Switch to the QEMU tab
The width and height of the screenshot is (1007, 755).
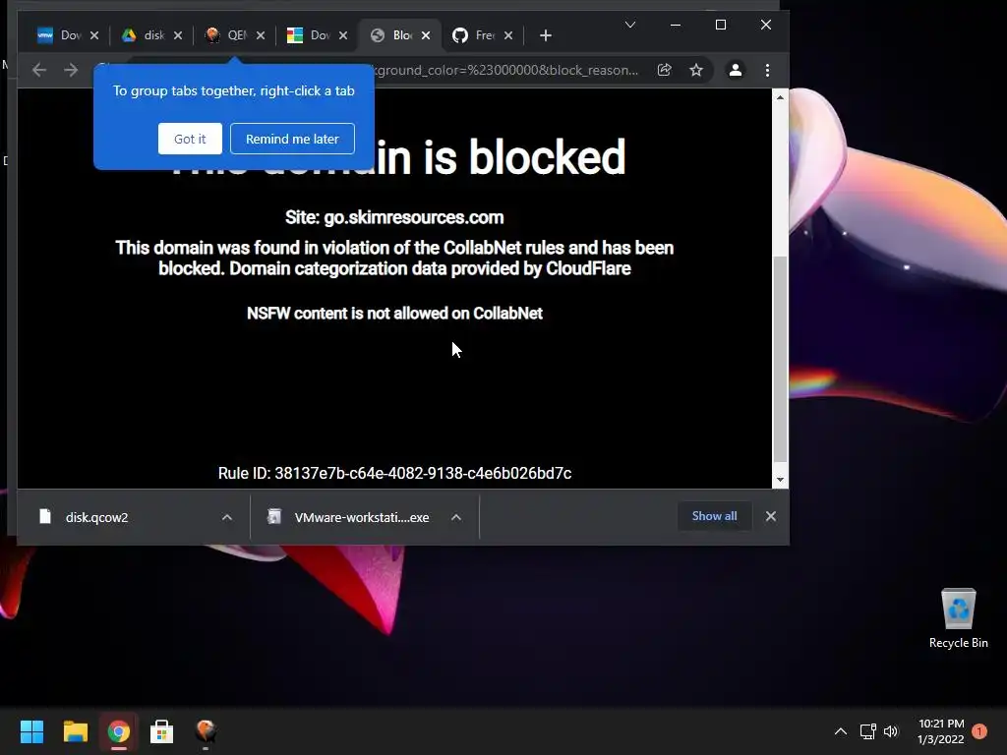click(x=234, y=35)
